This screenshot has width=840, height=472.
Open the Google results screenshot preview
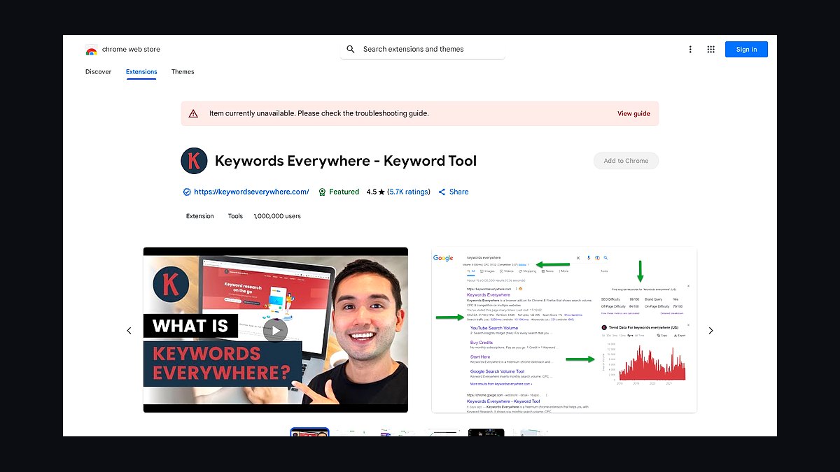[x=564, y=330]
